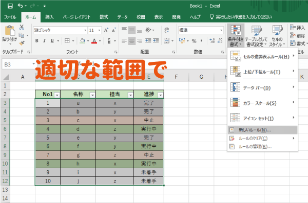Click the increase font size icon
This screenshot has height=203, width=308.
[106, 30]
